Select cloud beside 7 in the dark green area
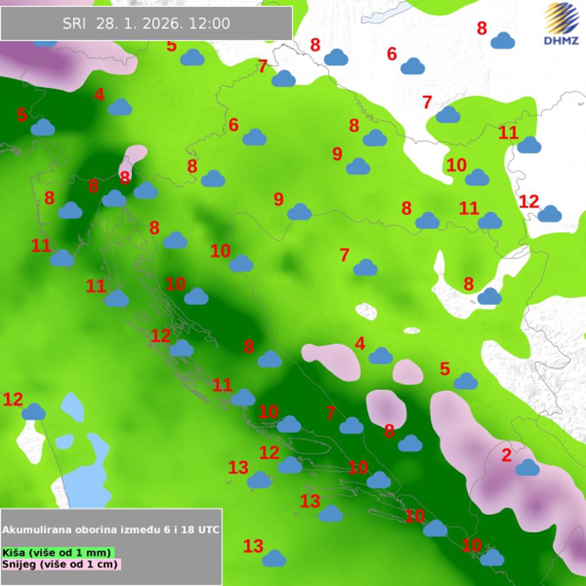The height and width of the screenshot is (586, 586). tap(351, 425)
